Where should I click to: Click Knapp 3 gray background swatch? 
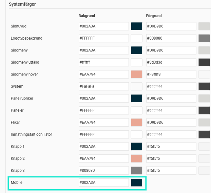tap(136, 171)
